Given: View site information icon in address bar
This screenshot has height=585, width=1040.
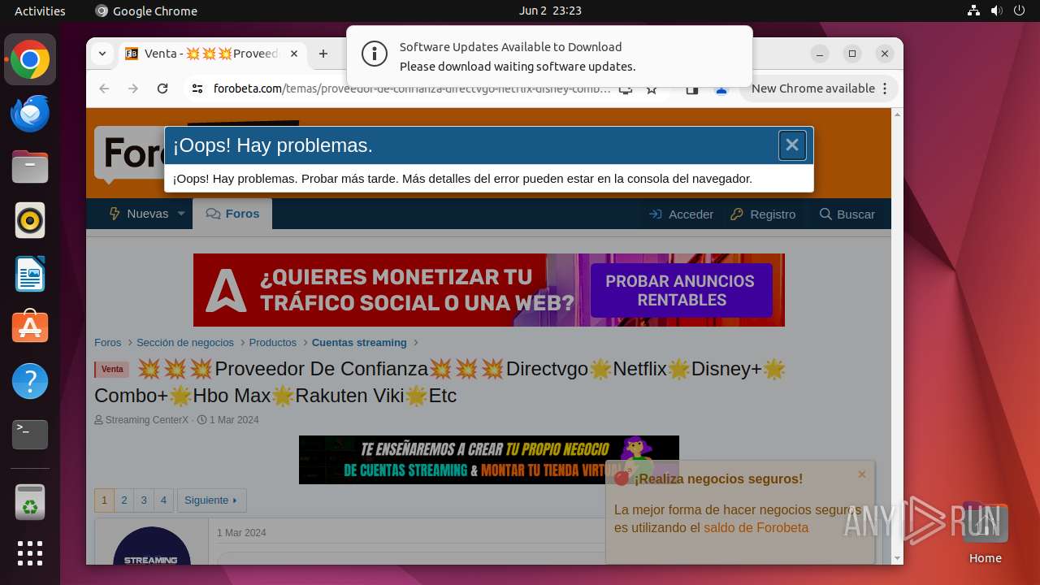Looking at the screenshot, I should [x=197, y=89].
